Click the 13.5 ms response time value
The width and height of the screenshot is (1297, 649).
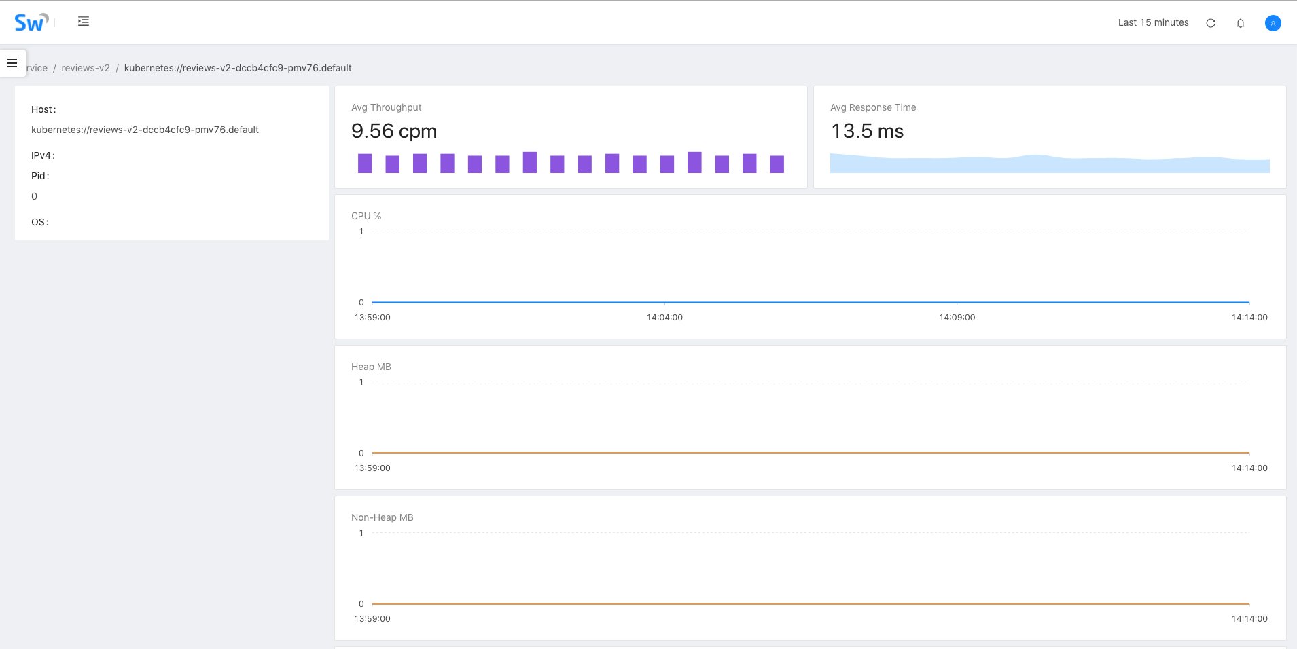(x=867, y=131)
